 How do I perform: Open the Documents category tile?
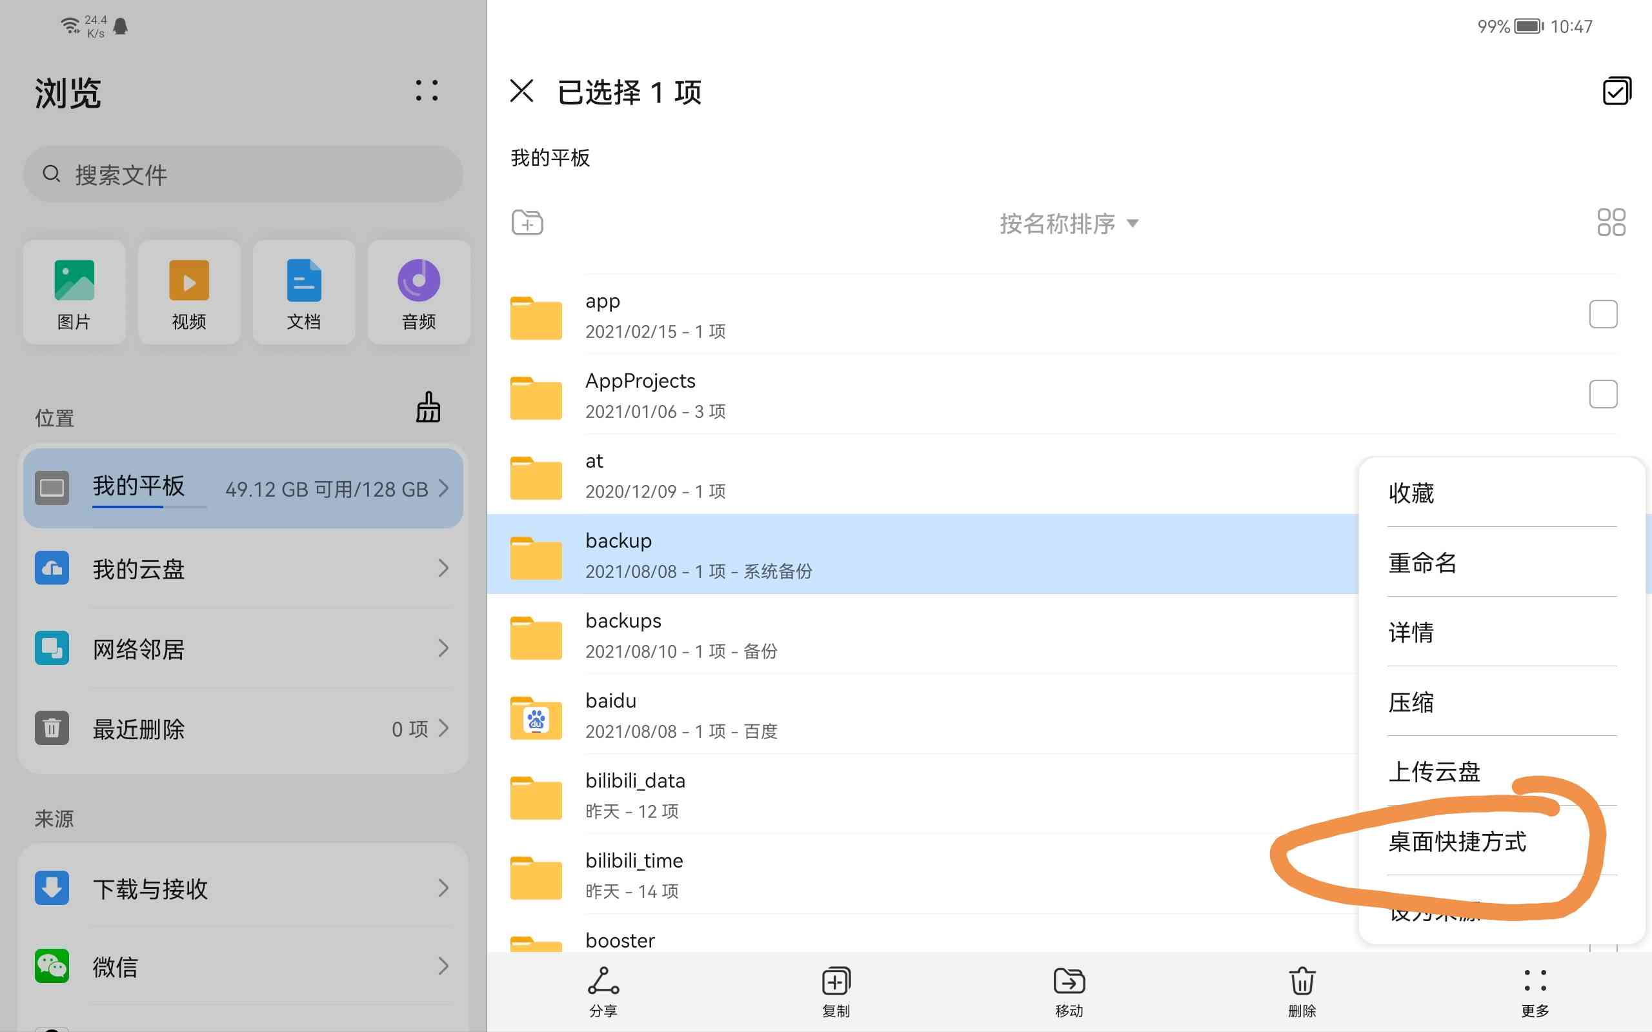[x=304, y=292]
